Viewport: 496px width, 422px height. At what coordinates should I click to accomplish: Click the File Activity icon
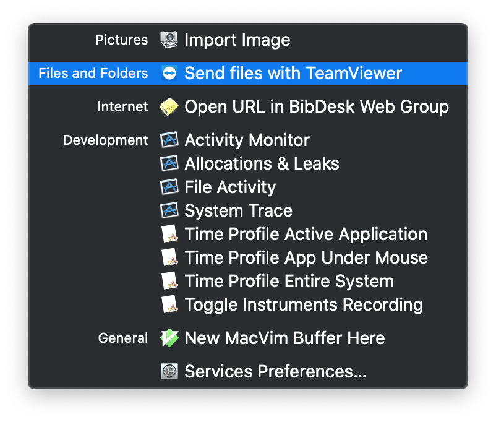coord(169,187)
